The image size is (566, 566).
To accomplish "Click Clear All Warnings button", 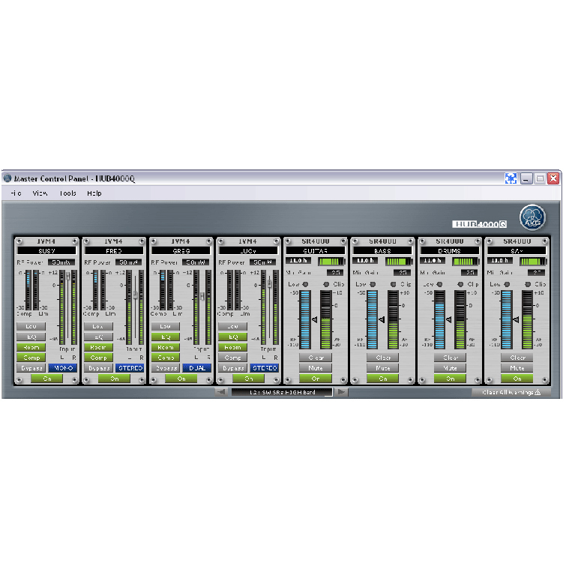I will [x=511, y=392].
